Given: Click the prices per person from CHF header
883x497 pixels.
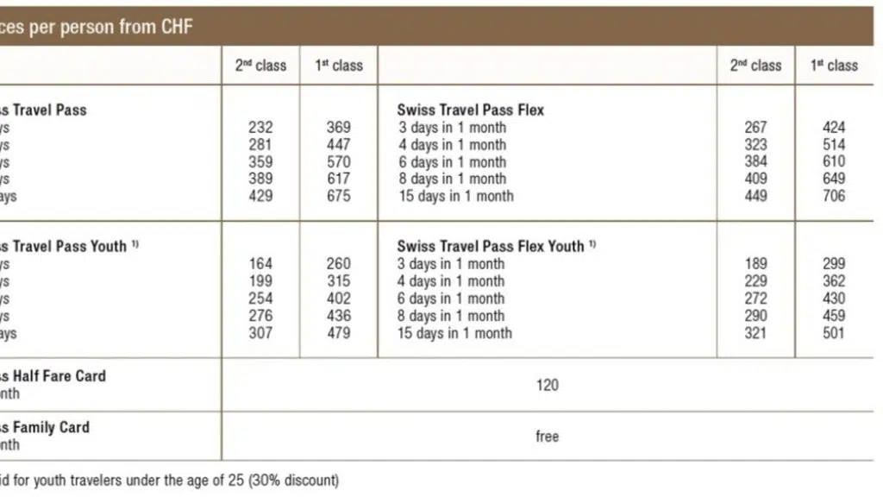Looking at the screenshot, I should (97, 27).
